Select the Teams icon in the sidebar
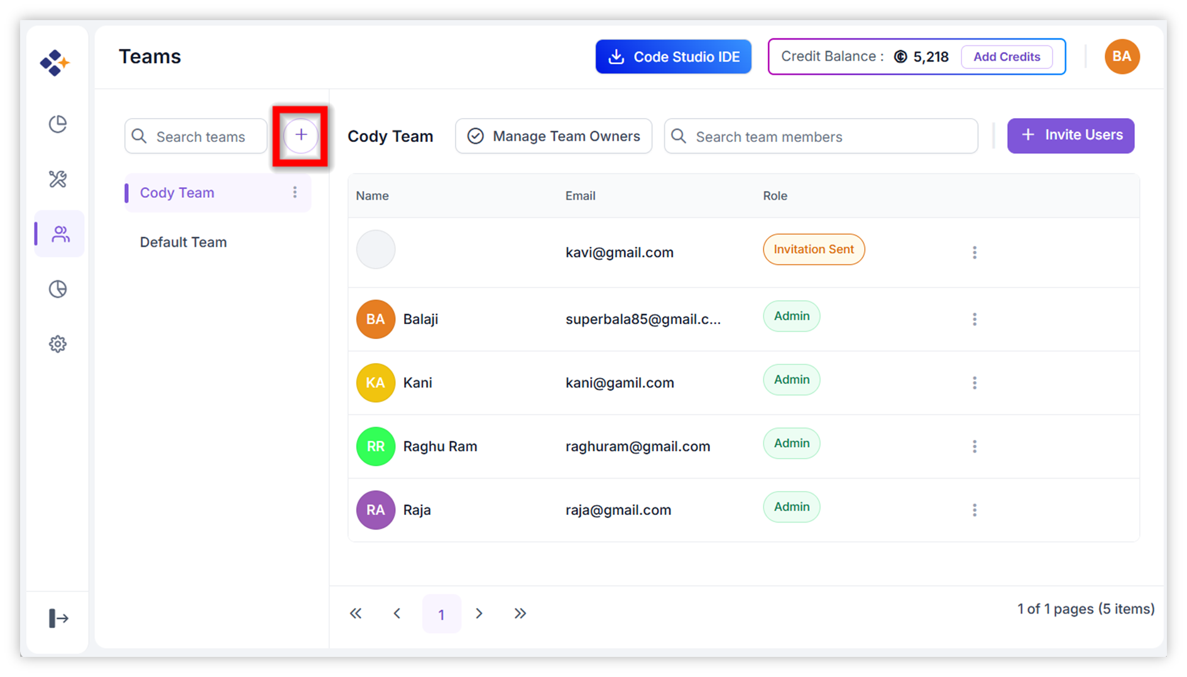 pyautogui.click(x=60, y=234)
